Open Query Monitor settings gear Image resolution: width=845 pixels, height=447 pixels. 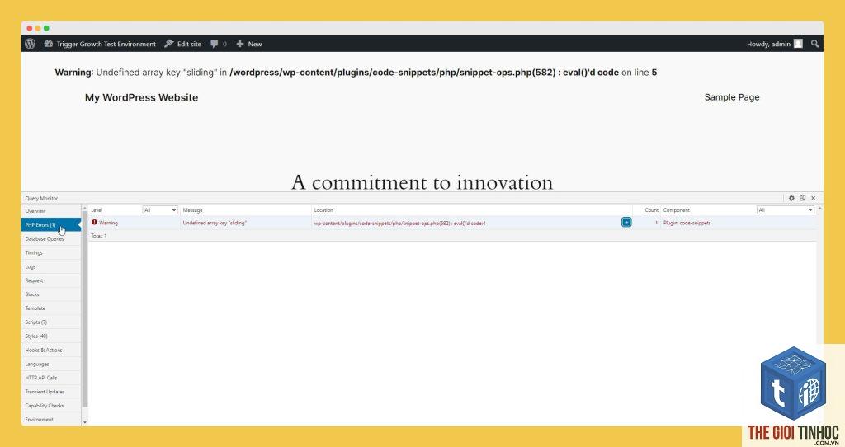[x=791, y=198]
